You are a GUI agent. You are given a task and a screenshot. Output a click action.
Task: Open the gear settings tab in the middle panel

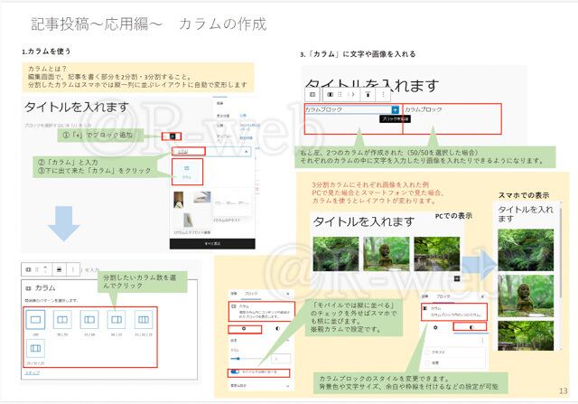244,328
